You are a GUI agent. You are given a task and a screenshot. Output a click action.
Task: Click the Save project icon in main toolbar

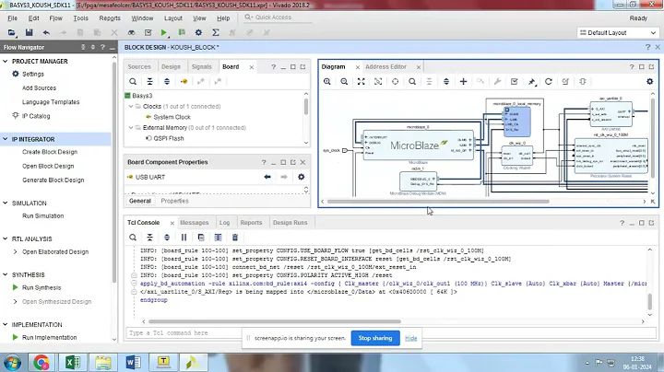click(29, 32)
